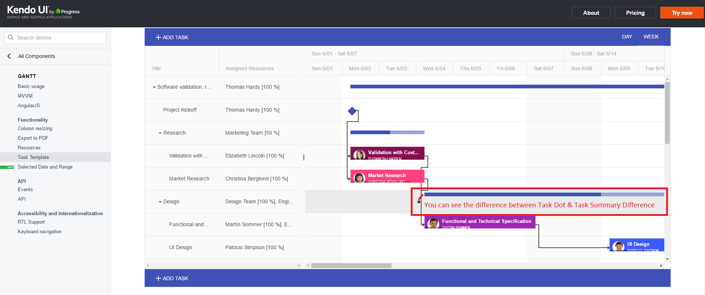The image size is (705, 295).
Task: Click the Patricio Simpson [100 %] resource cell
Action: point(261,247)
